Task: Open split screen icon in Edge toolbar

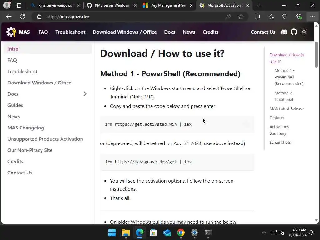Action: click(x=257, y=17)
